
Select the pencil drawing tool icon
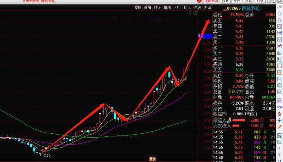coord(279,127)
